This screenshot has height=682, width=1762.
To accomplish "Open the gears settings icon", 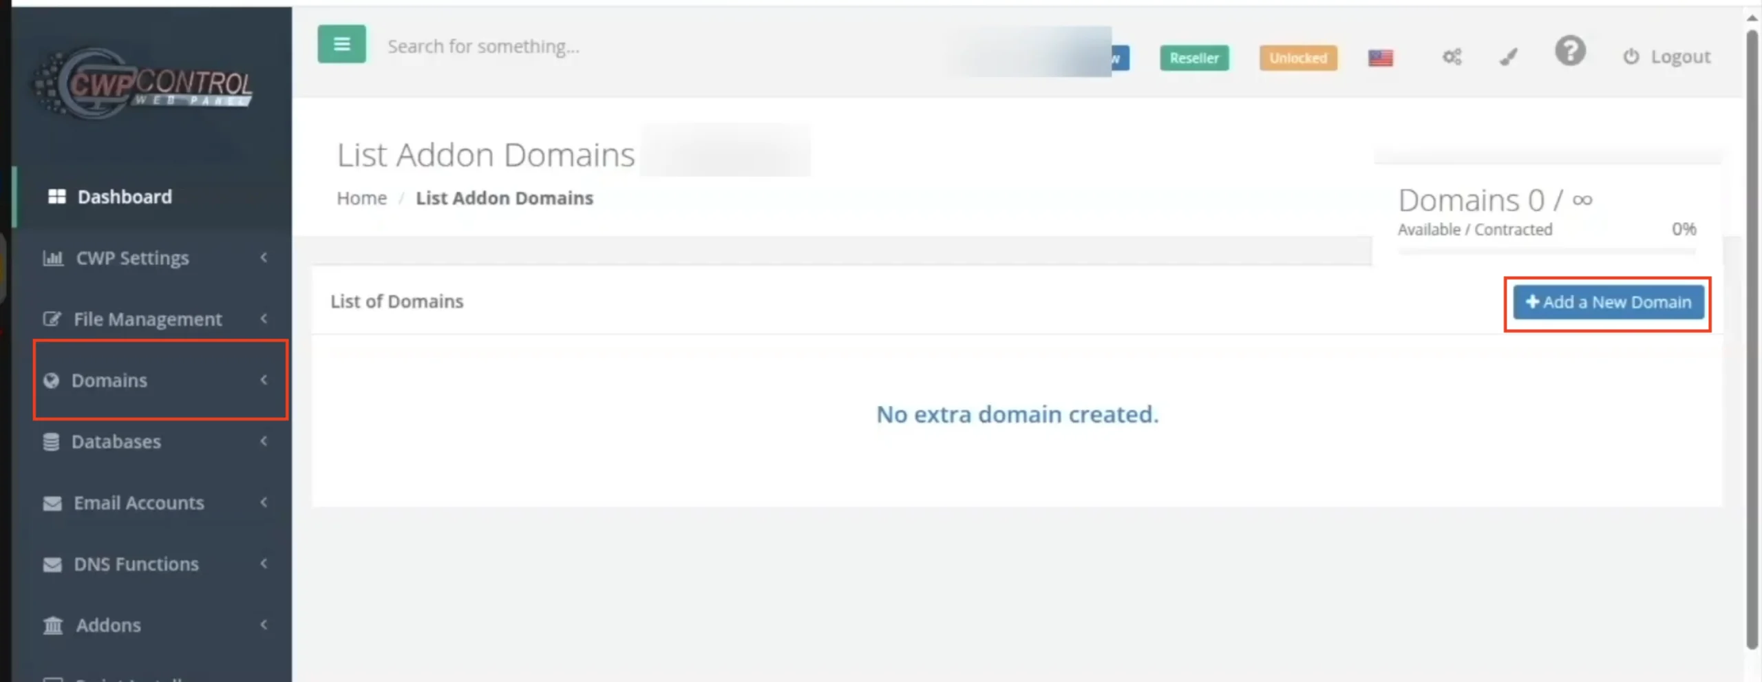I will tap(1452, 56).
